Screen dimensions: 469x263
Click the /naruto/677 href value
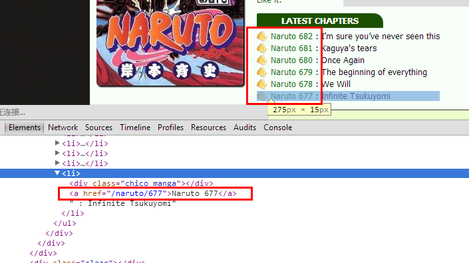136,193
